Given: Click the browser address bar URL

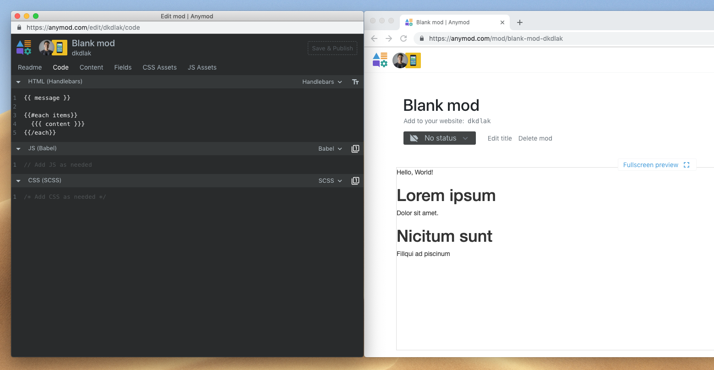Looking at the screenshot, I should coord(496,38).
